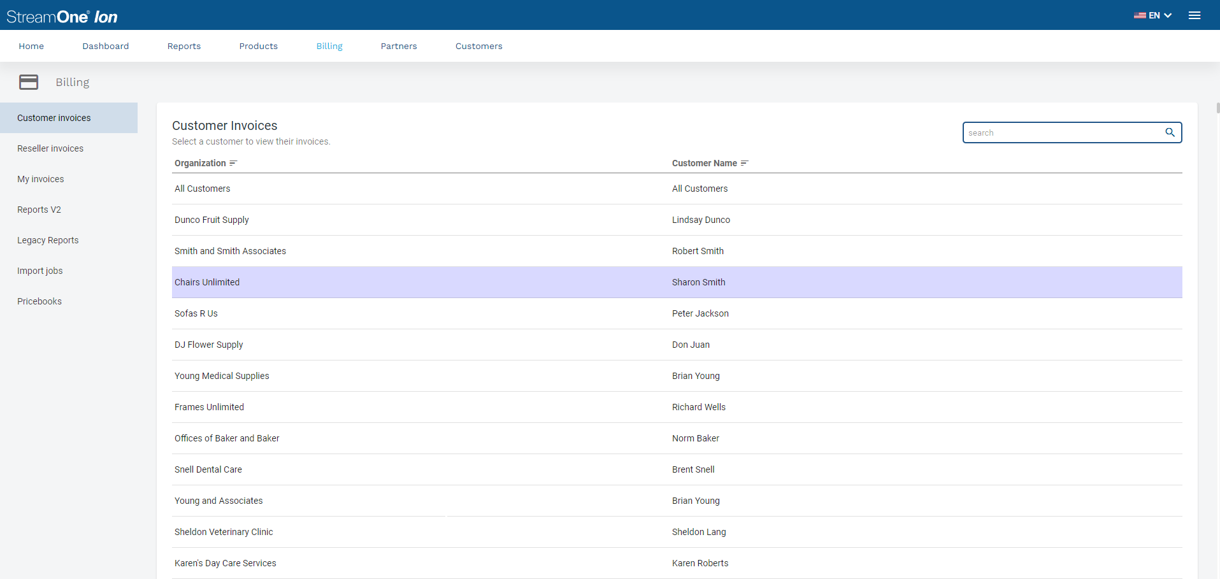Image resolution: width=1220 pixels, height=579 pixels.
Task: Select Sheldon Veterinary Clinic row
Action: tap(677, 532)
